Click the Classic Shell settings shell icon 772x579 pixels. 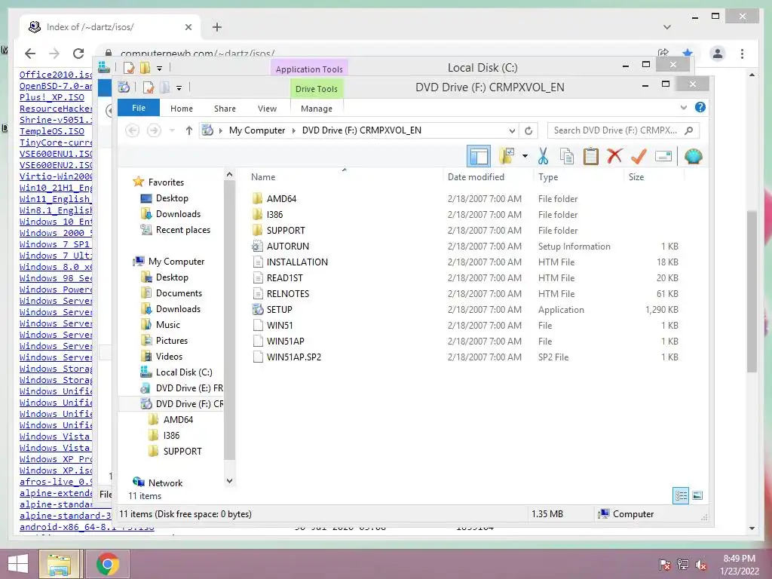coord(694,157)
